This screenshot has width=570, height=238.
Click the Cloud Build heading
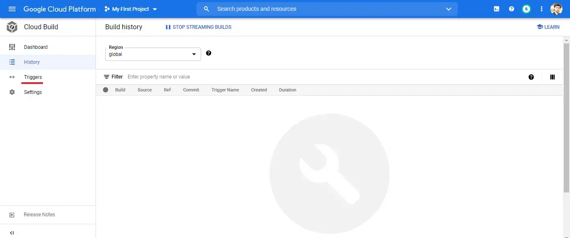coord(41,27)
